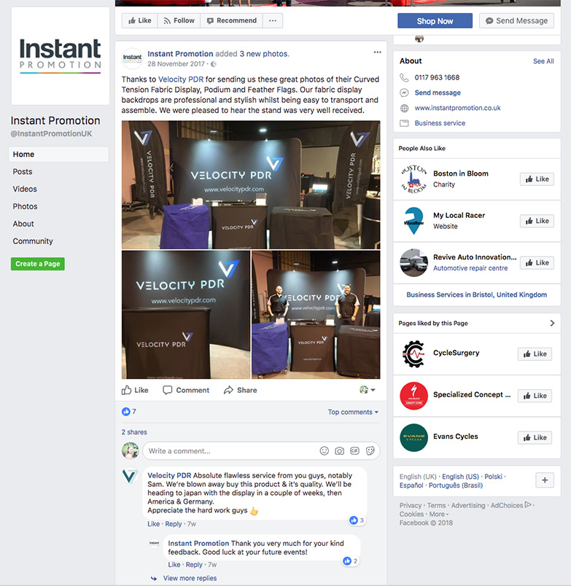Screen dimensions: 571x586
Task: Like the Instant Promotion reply comment
Action: tap(174, 565)
